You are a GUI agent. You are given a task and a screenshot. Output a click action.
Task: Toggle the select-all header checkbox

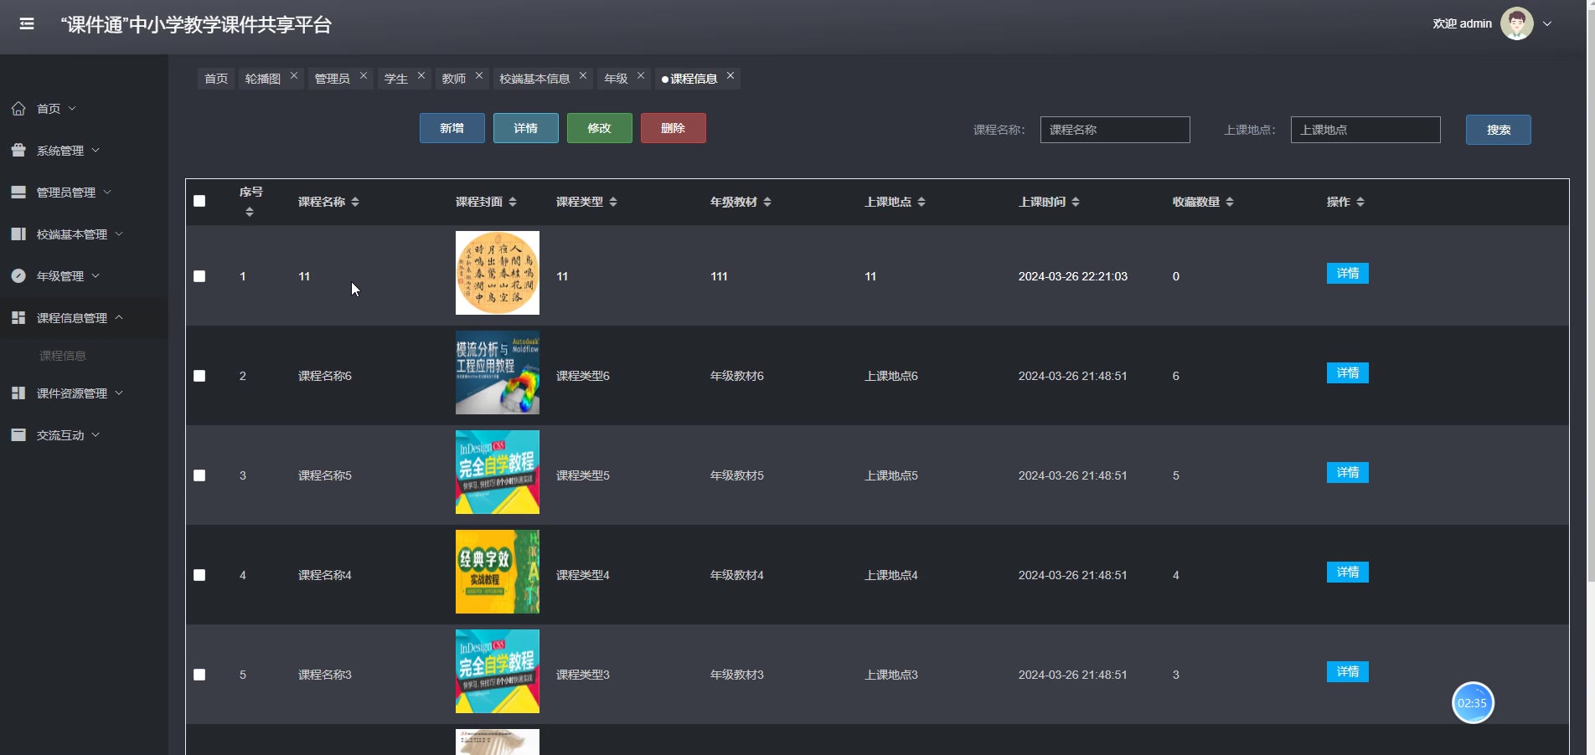coord(199,201)
